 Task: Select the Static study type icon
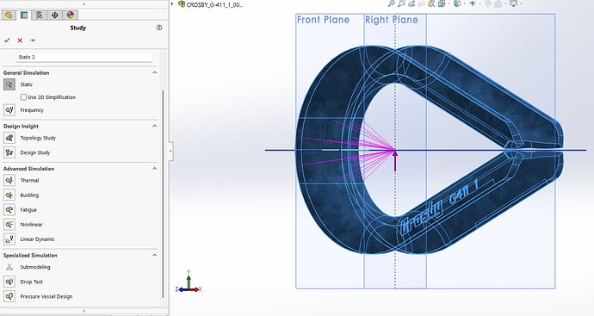[9, 84]
